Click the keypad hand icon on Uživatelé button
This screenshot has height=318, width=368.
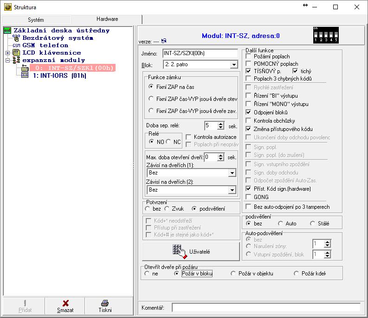pos(180,252)
